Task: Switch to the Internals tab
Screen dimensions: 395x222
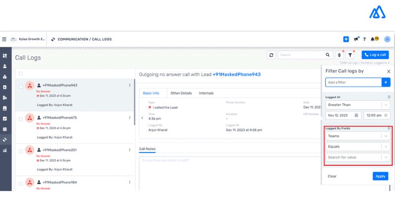Action: pyautogui.click(x=206, y=93)
